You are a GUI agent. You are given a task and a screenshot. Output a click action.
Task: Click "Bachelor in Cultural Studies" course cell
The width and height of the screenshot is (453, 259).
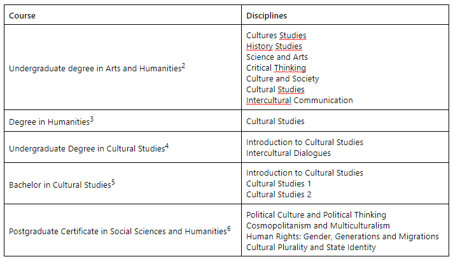coord(59,185)
